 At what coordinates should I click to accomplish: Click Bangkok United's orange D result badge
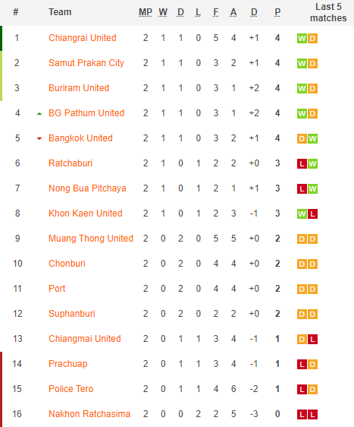pyautogui.click(x=302, y=138)
